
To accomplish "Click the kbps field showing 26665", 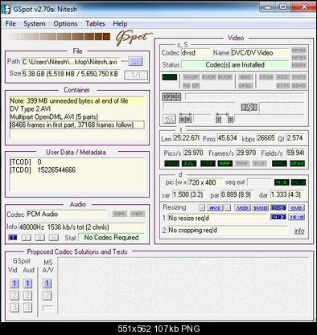I will point(266,138).
